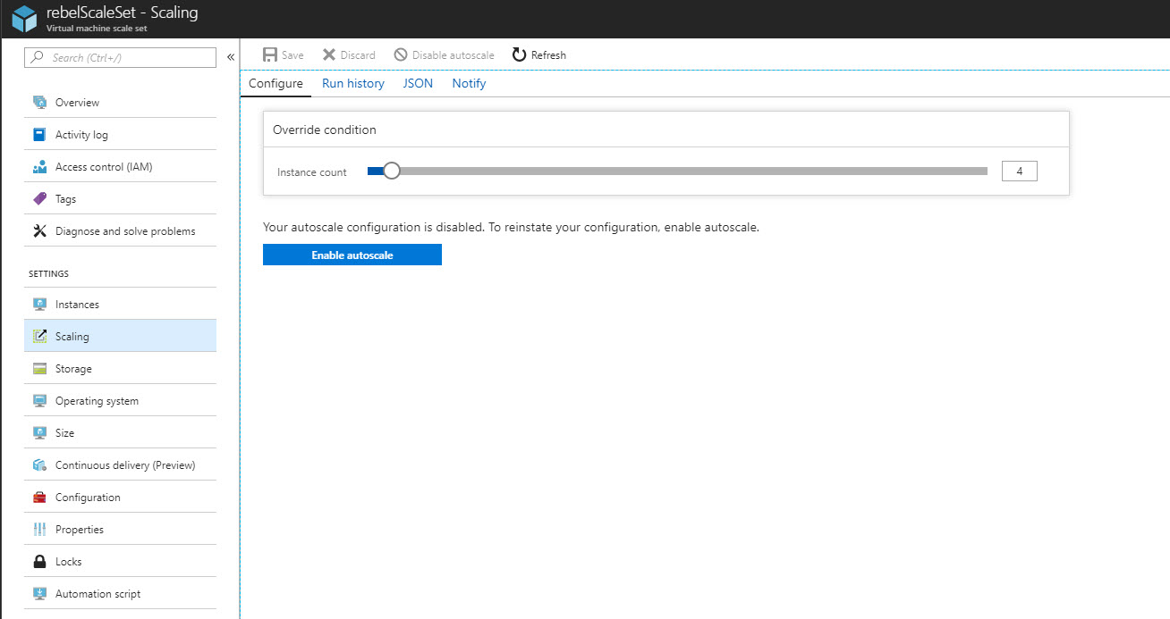Click the Activity log icon
Image resolution: width=1170 pixels, height=619 pixels.
click(x=39, y=135)
